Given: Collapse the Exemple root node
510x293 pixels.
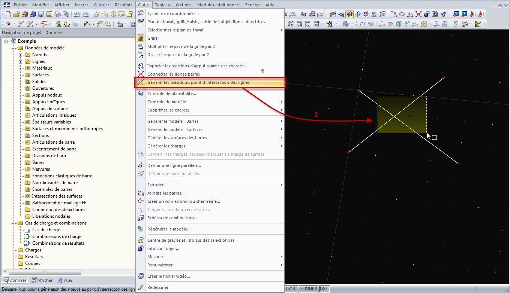Looking at the screenshot, I should tap(6, 41).
